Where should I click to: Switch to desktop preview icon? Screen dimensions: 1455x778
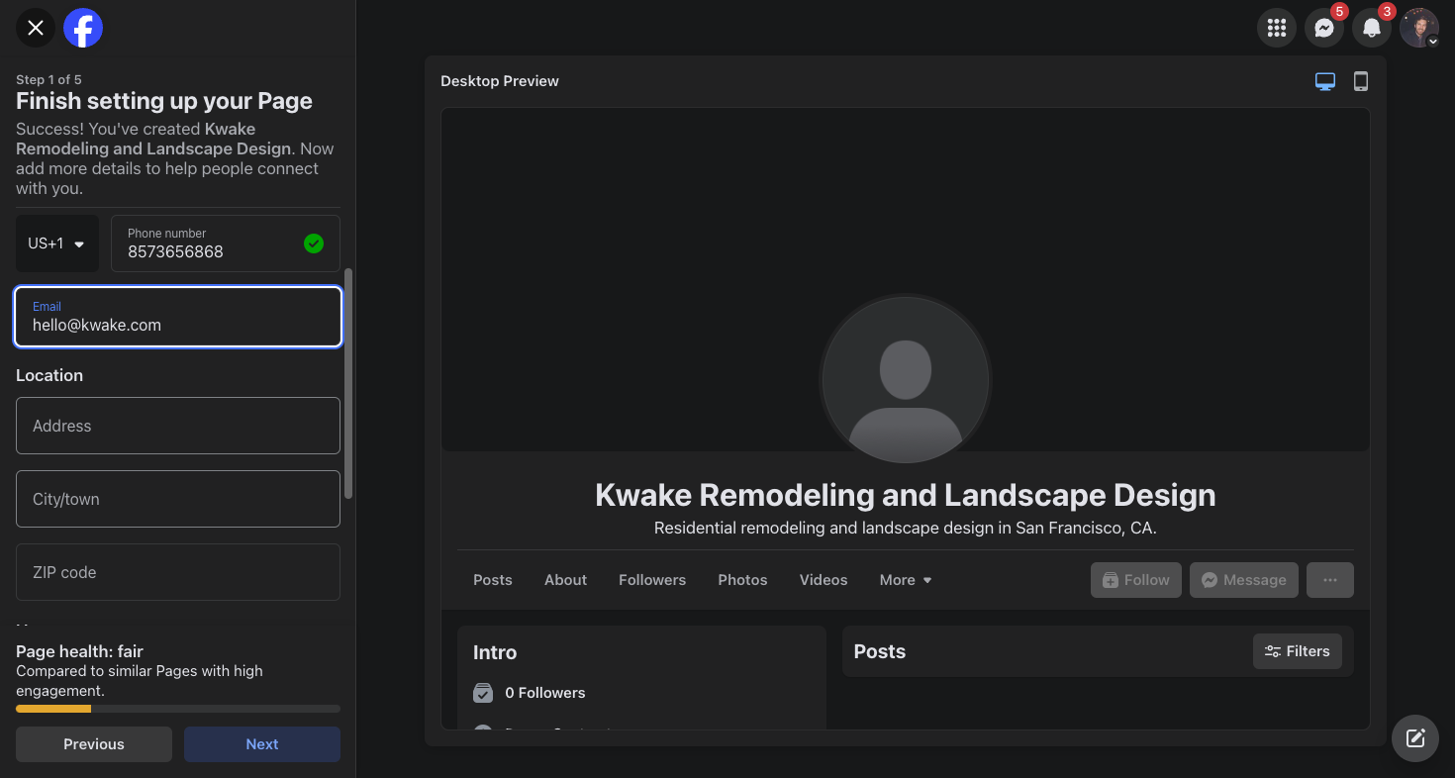click(1325, 81)
